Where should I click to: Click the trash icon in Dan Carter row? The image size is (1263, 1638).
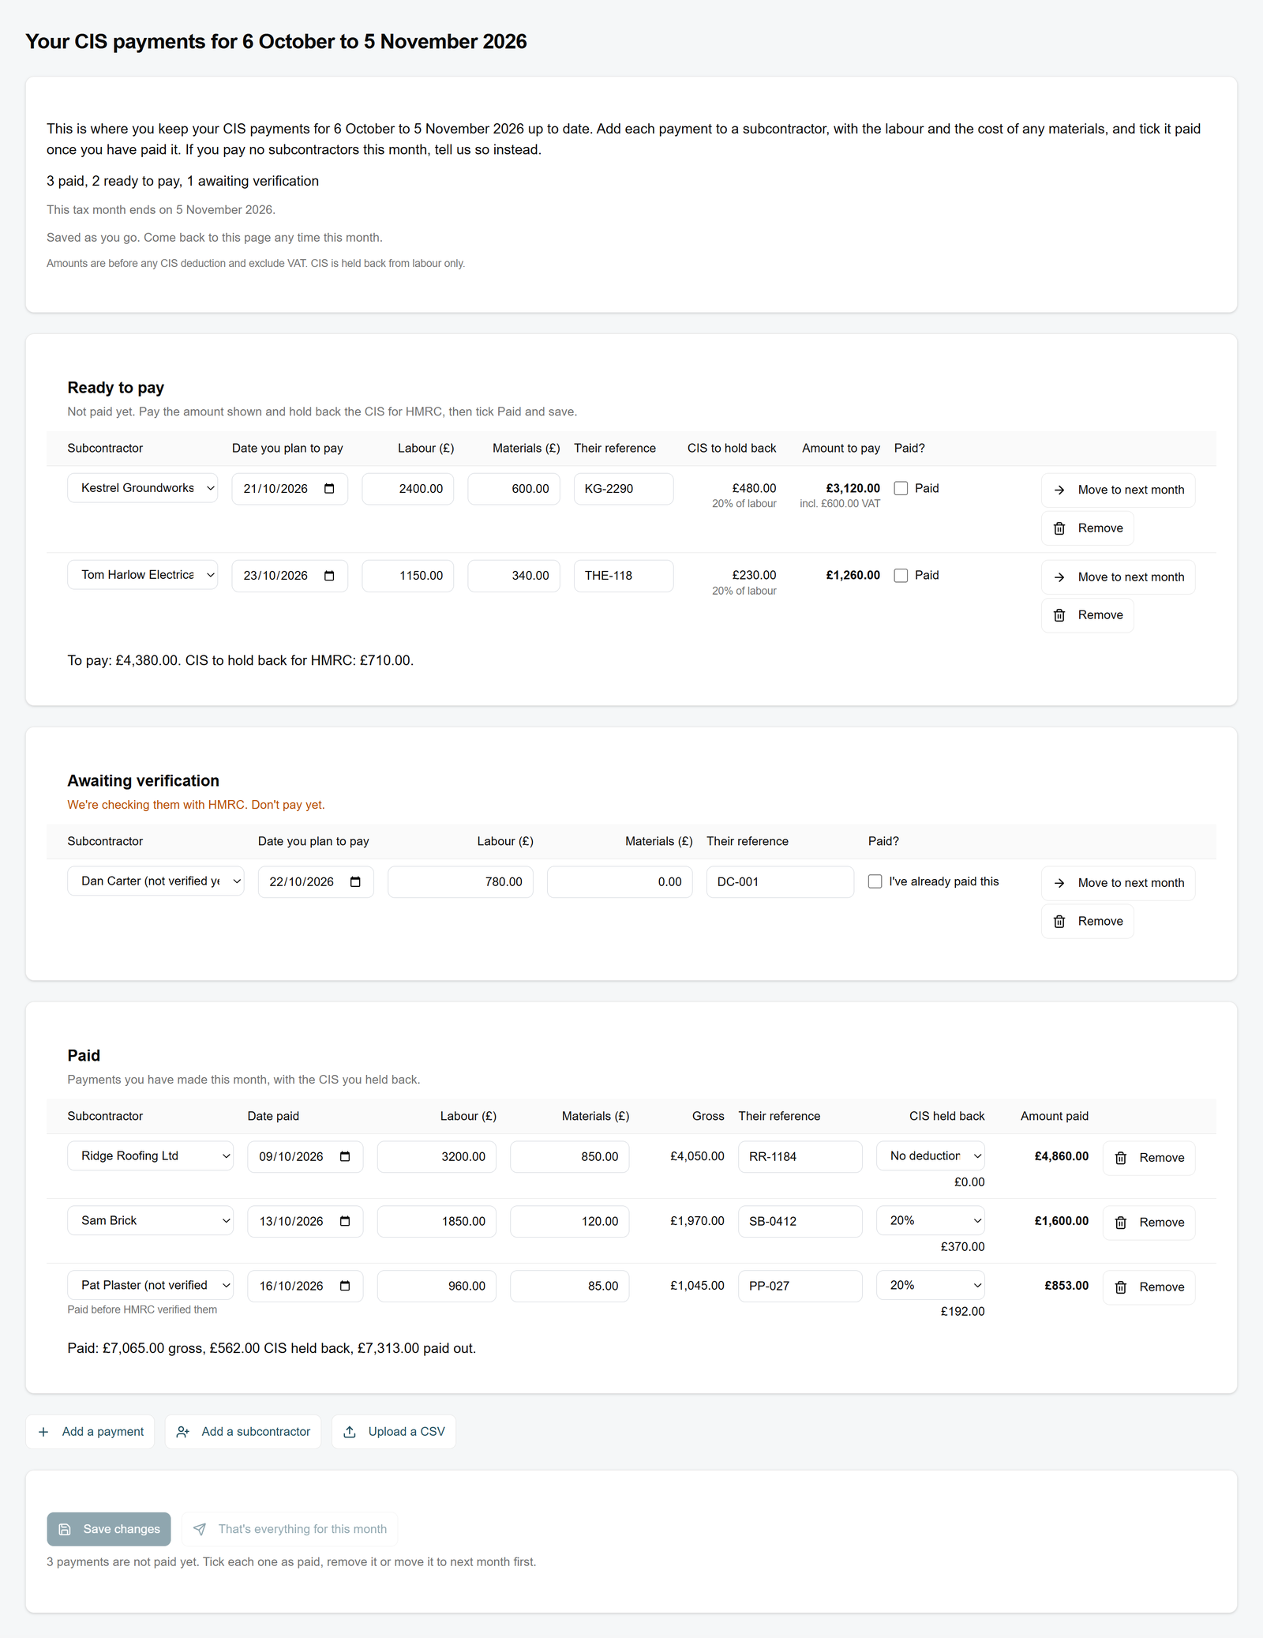click(x=1059, y=922)
